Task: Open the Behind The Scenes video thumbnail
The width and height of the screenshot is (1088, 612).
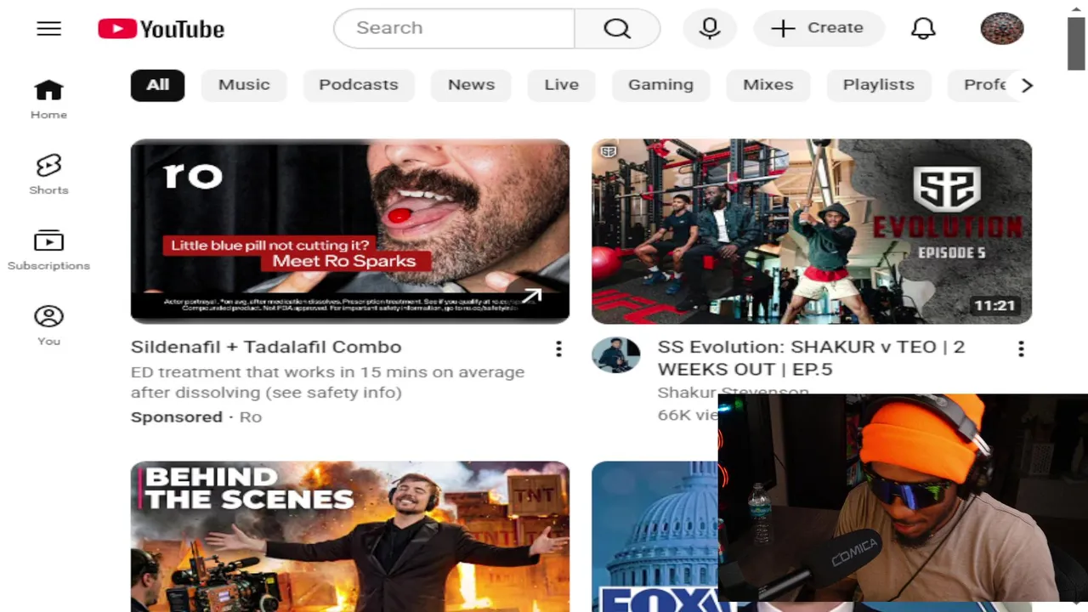Action: point(350,536)
